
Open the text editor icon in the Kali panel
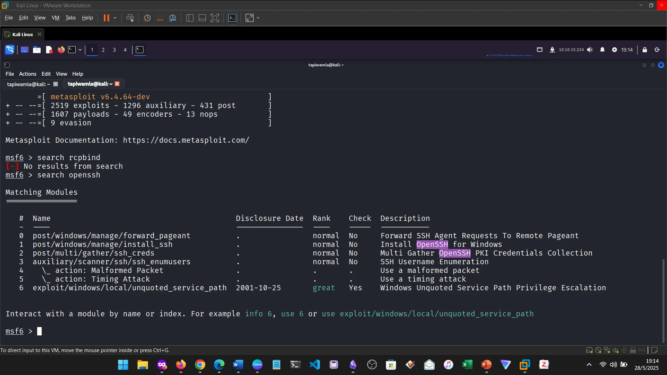(x=49, y=50)
